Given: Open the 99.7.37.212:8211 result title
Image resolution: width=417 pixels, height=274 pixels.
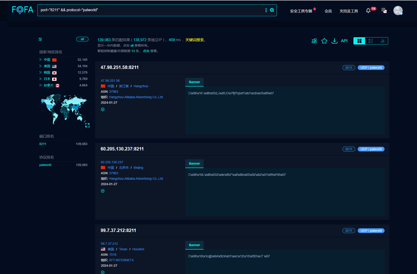Looking at the screenshot, I should pyautogui.click(x=118, y=230).
